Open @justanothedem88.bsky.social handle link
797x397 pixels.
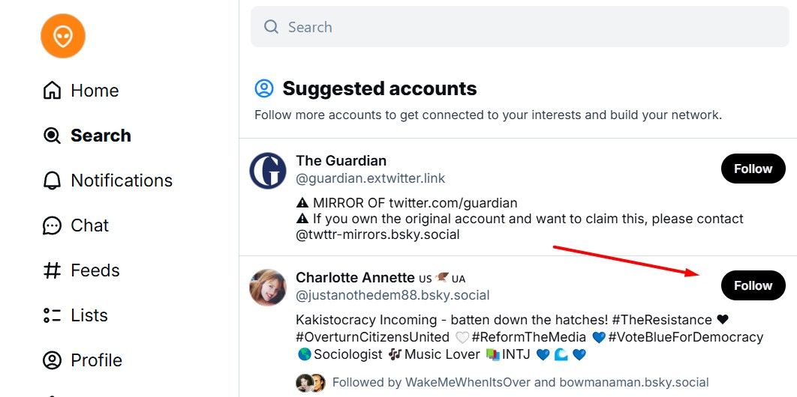[392, 295]
